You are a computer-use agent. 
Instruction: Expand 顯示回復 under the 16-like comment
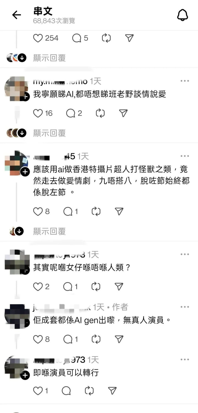point(50,133)
